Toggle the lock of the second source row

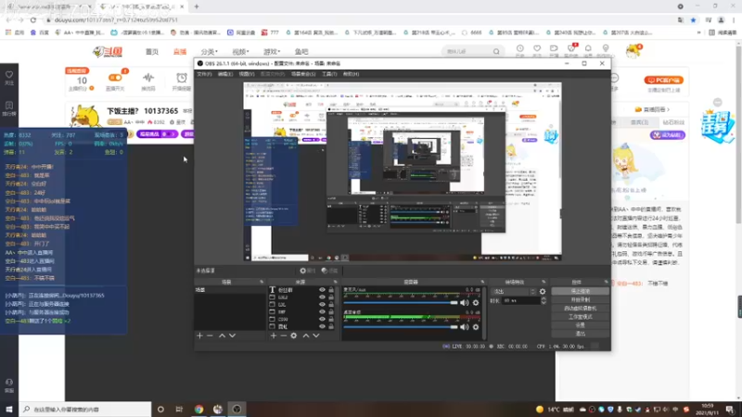(331, 297)
